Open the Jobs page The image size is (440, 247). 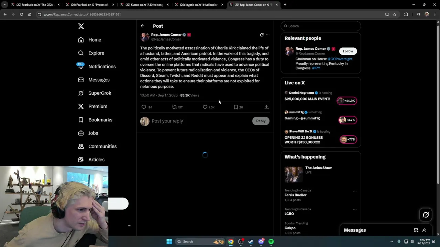point(88,133)
